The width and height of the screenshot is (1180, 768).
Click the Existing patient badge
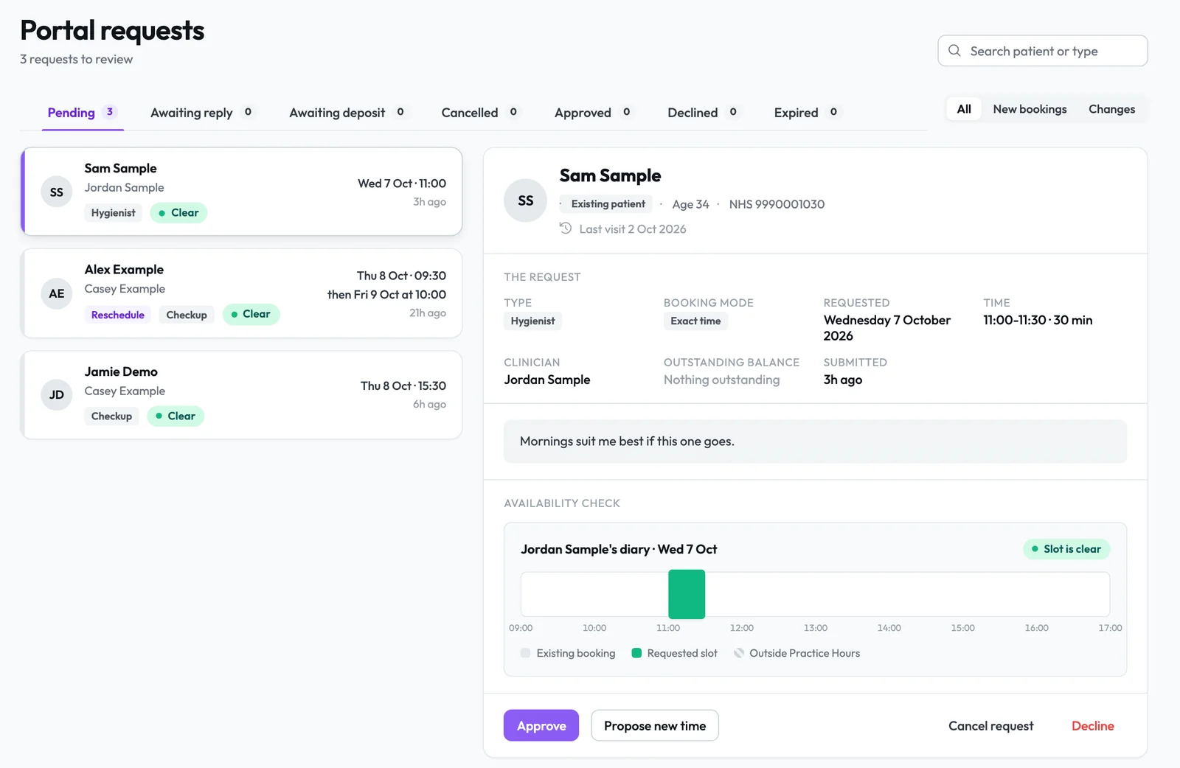[608, 204]
